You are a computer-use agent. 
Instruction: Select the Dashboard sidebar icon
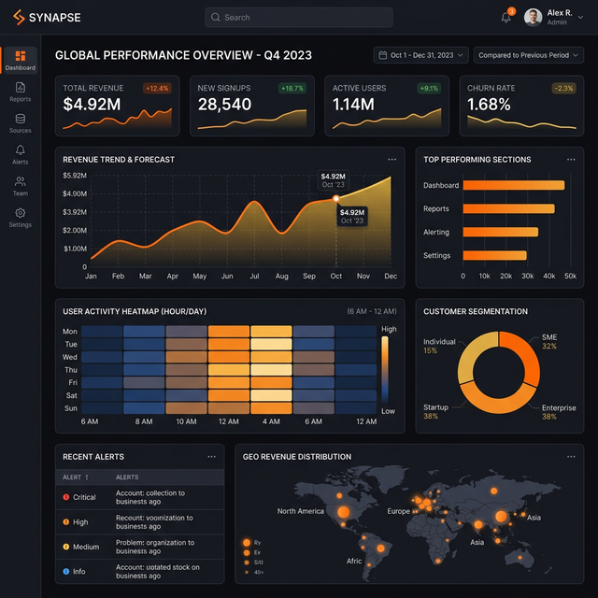coord(20,61)
